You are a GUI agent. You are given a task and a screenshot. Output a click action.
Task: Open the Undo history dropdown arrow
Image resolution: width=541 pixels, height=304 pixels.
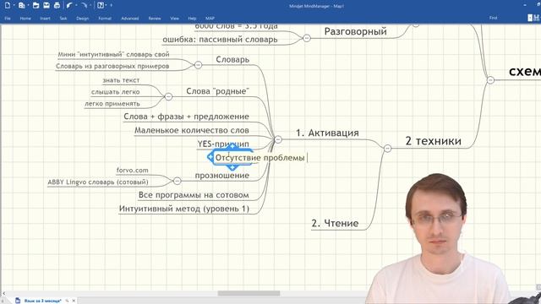click(x=76, y=5)
